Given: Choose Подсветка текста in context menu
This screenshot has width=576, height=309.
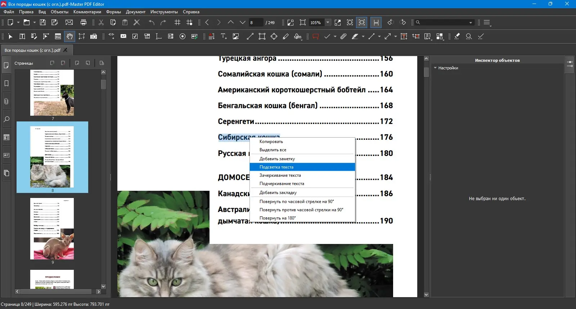Looking at the screenshot, I should 276,167.
